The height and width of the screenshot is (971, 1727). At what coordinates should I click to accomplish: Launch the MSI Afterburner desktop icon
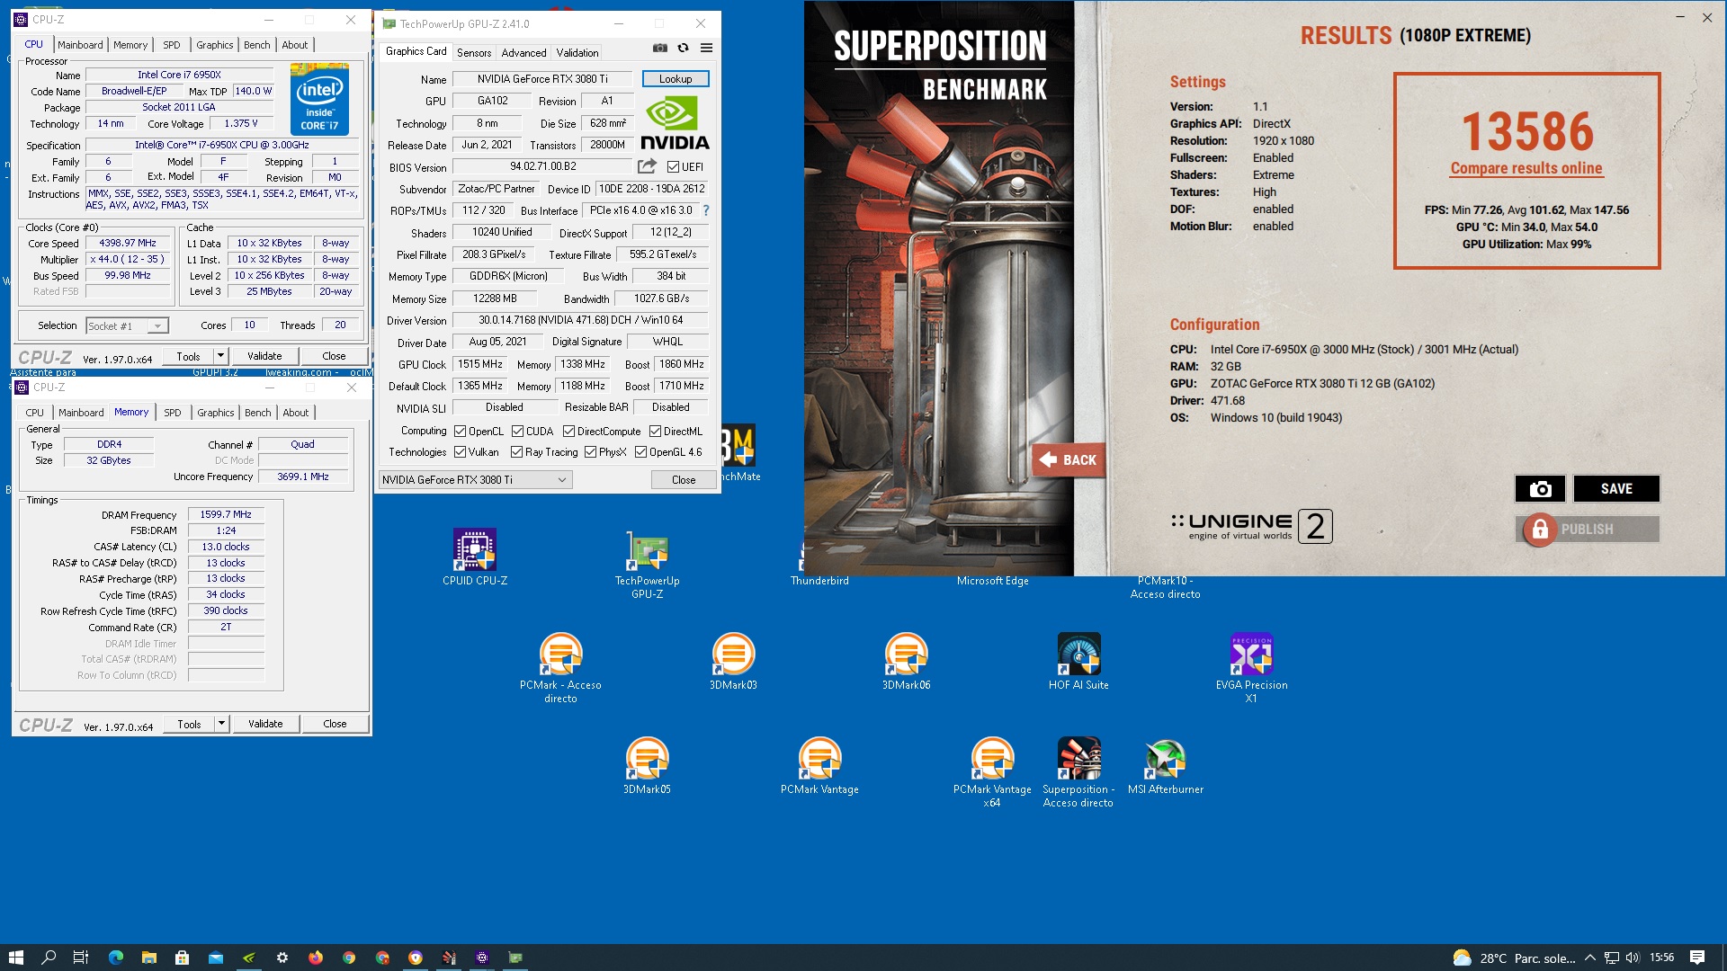(1165, 766)
